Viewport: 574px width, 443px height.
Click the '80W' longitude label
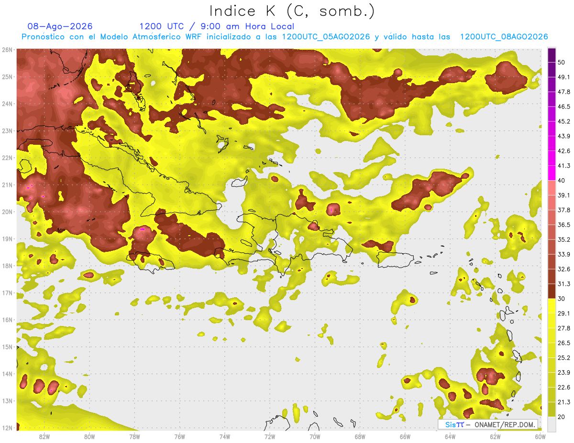point(89,437)
